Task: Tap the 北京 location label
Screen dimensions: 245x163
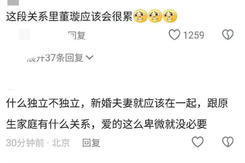Action: pos(61,143)
